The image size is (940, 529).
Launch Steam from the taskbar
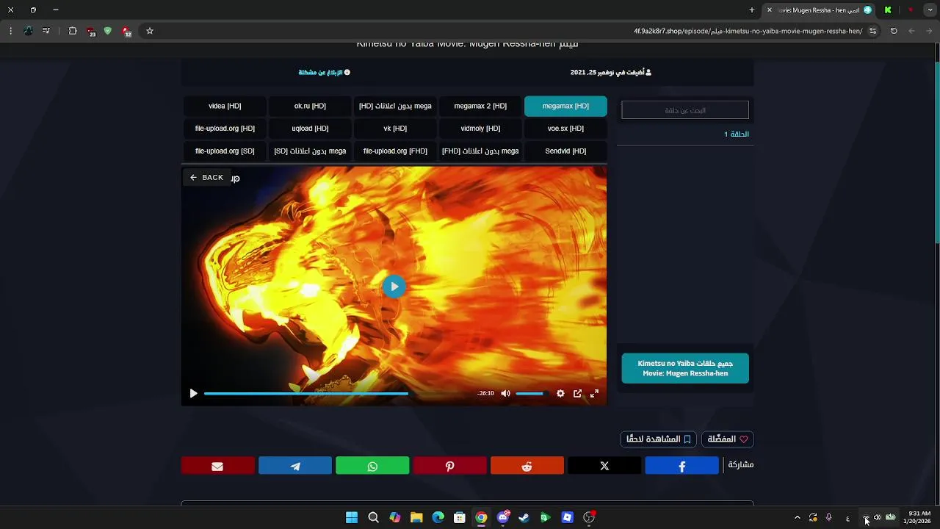click(524, 517)
